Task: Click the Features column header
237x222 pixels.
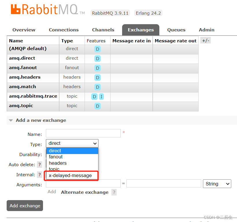Action: (x=96, y=41)
